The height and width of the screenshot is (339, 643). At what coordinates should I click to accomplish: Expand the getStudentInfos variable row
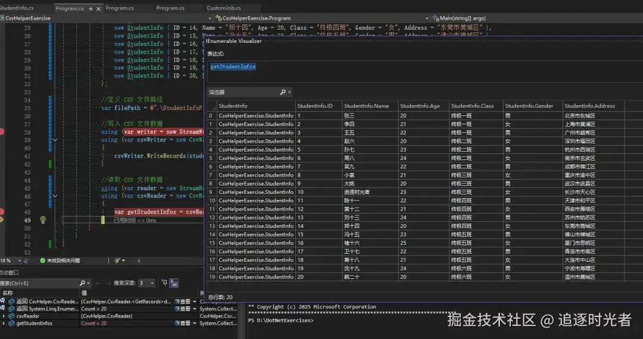tap(4, 323)
